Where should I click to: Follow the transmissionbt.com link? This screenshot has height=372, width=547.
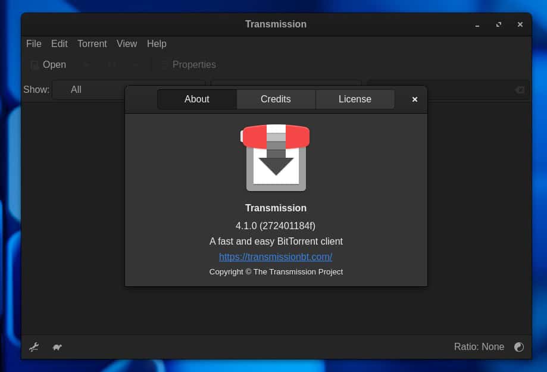pyautogui.click(x=276, y=257)
